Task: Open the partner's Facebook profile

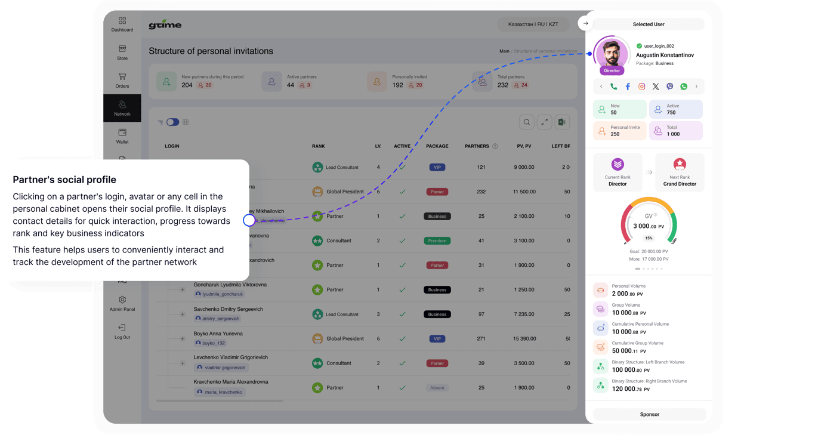Action: 628,87
